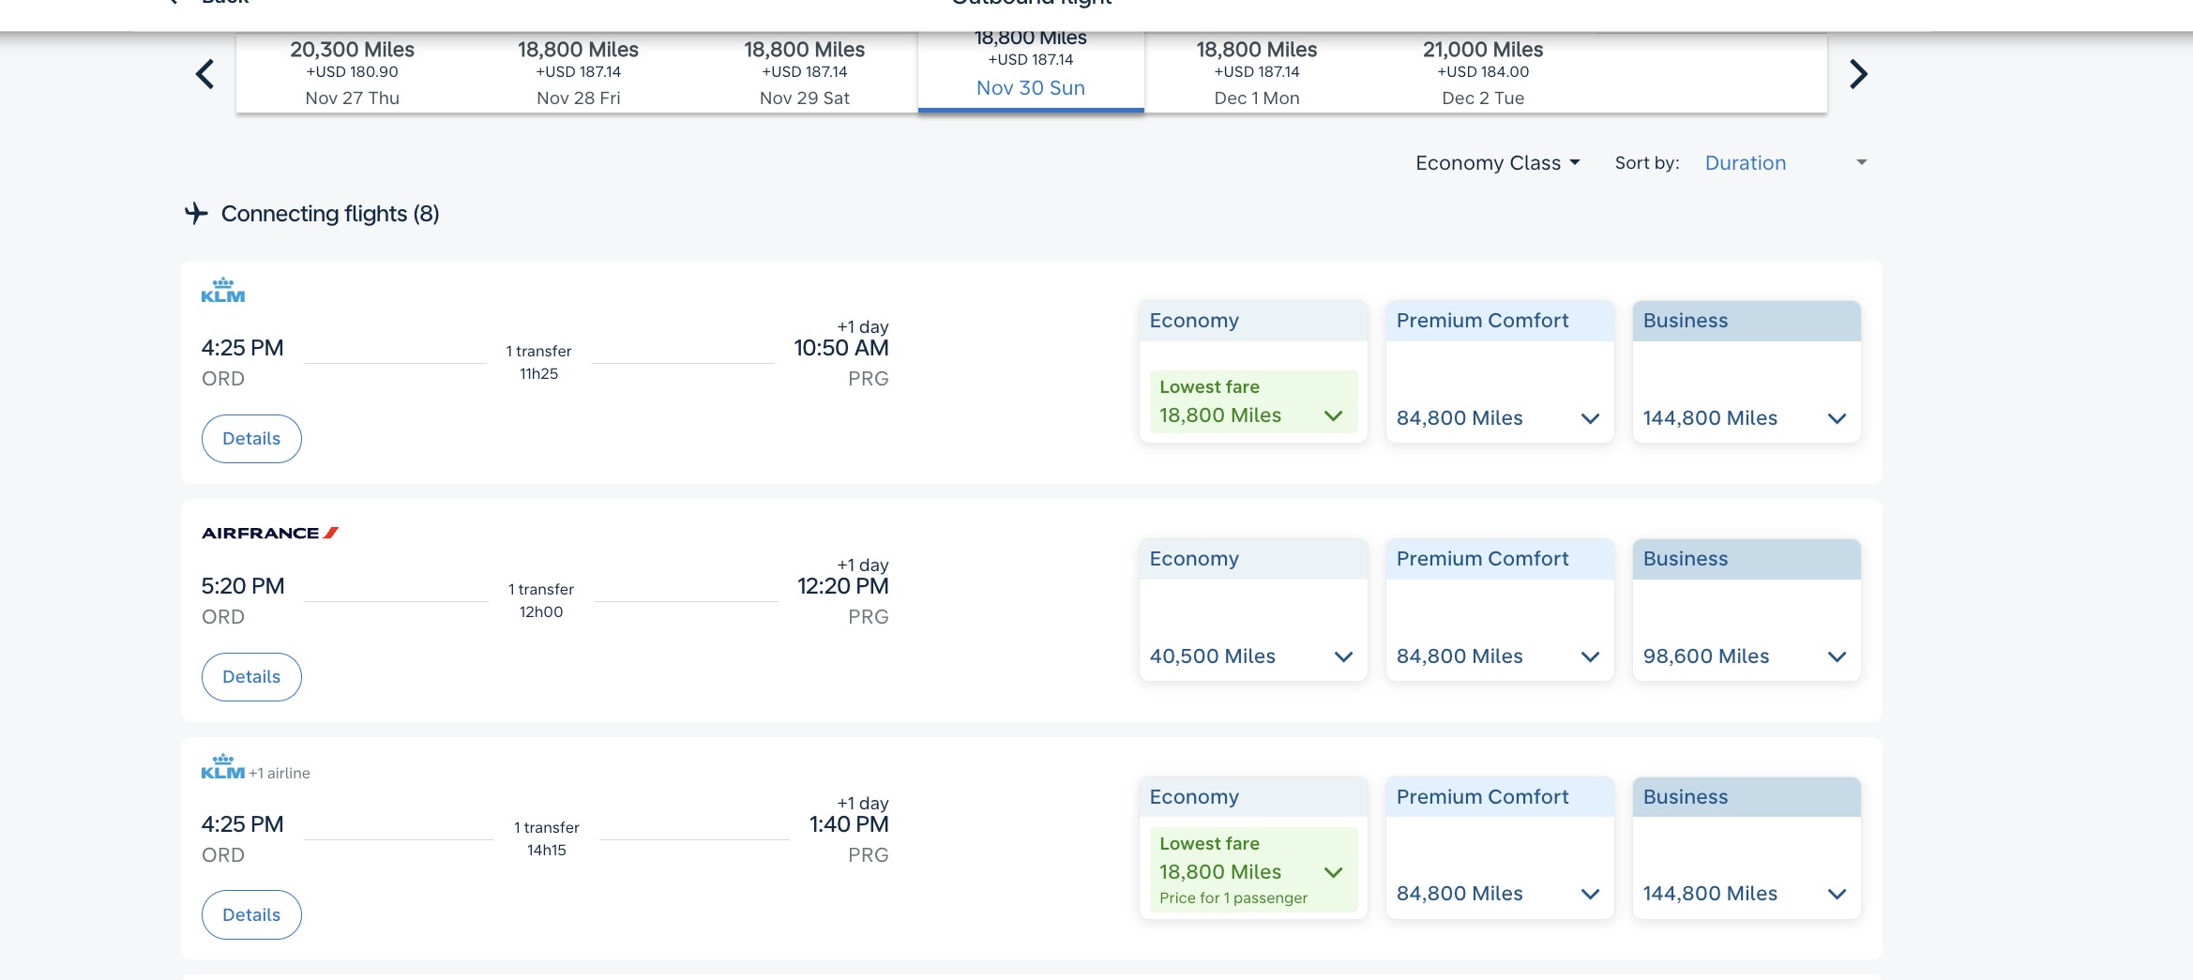Expand Air France Business 98,600 Miles chevron
The width and height of the screenshot is (2193, 980).
1836,656
